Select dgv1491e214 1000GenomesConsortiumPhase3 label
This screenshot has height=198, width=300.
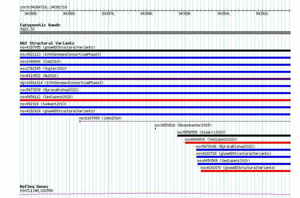(x=62, y=83)
